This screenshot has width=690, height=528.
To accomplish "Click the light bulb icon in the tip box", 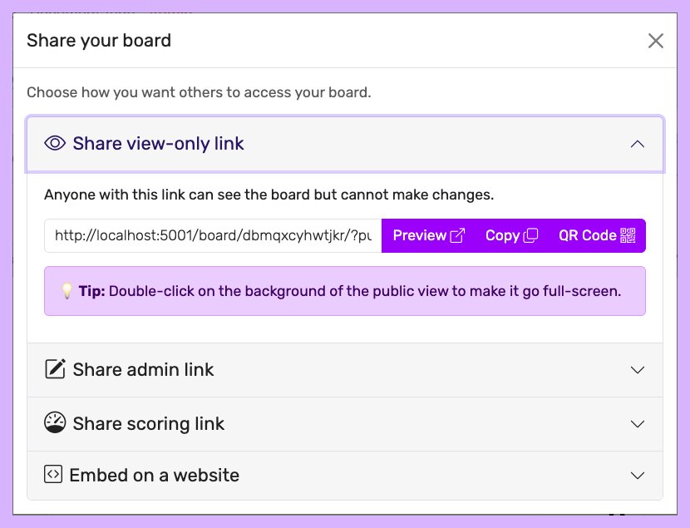I will 67,291.
